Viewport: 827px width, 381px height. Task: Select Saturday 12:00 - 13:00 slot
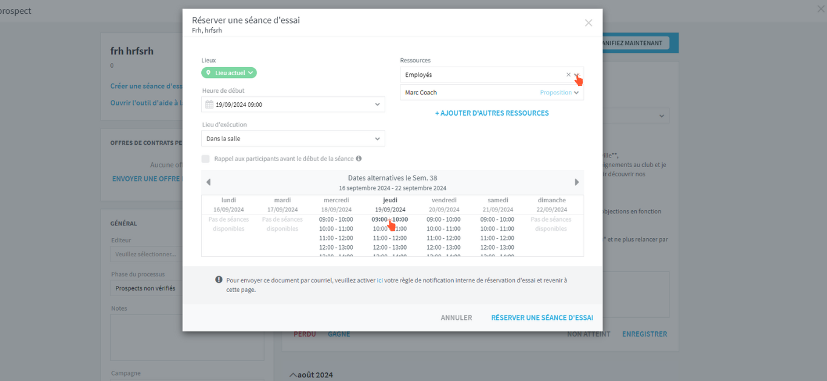click(x=497, y=248)
